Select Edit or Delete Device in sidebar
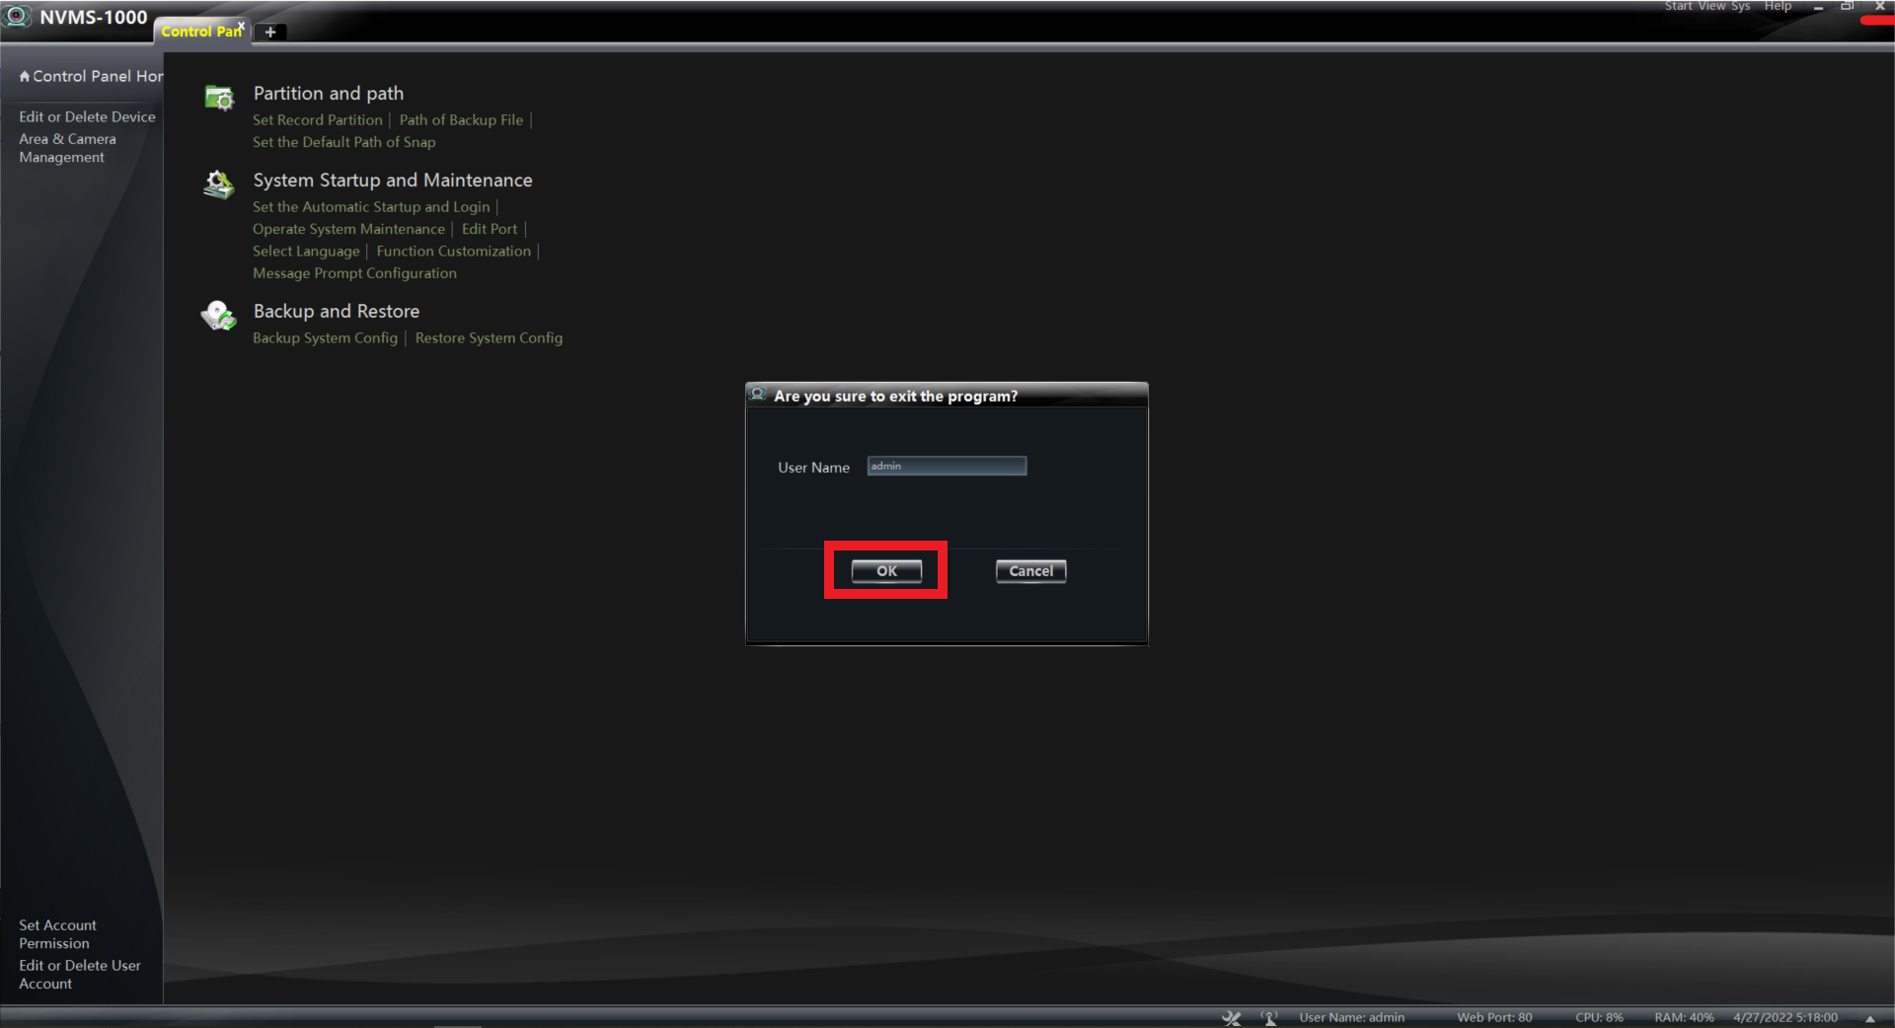The height and width of the screenshot is (1028, 1895). [x=87, y=116]
